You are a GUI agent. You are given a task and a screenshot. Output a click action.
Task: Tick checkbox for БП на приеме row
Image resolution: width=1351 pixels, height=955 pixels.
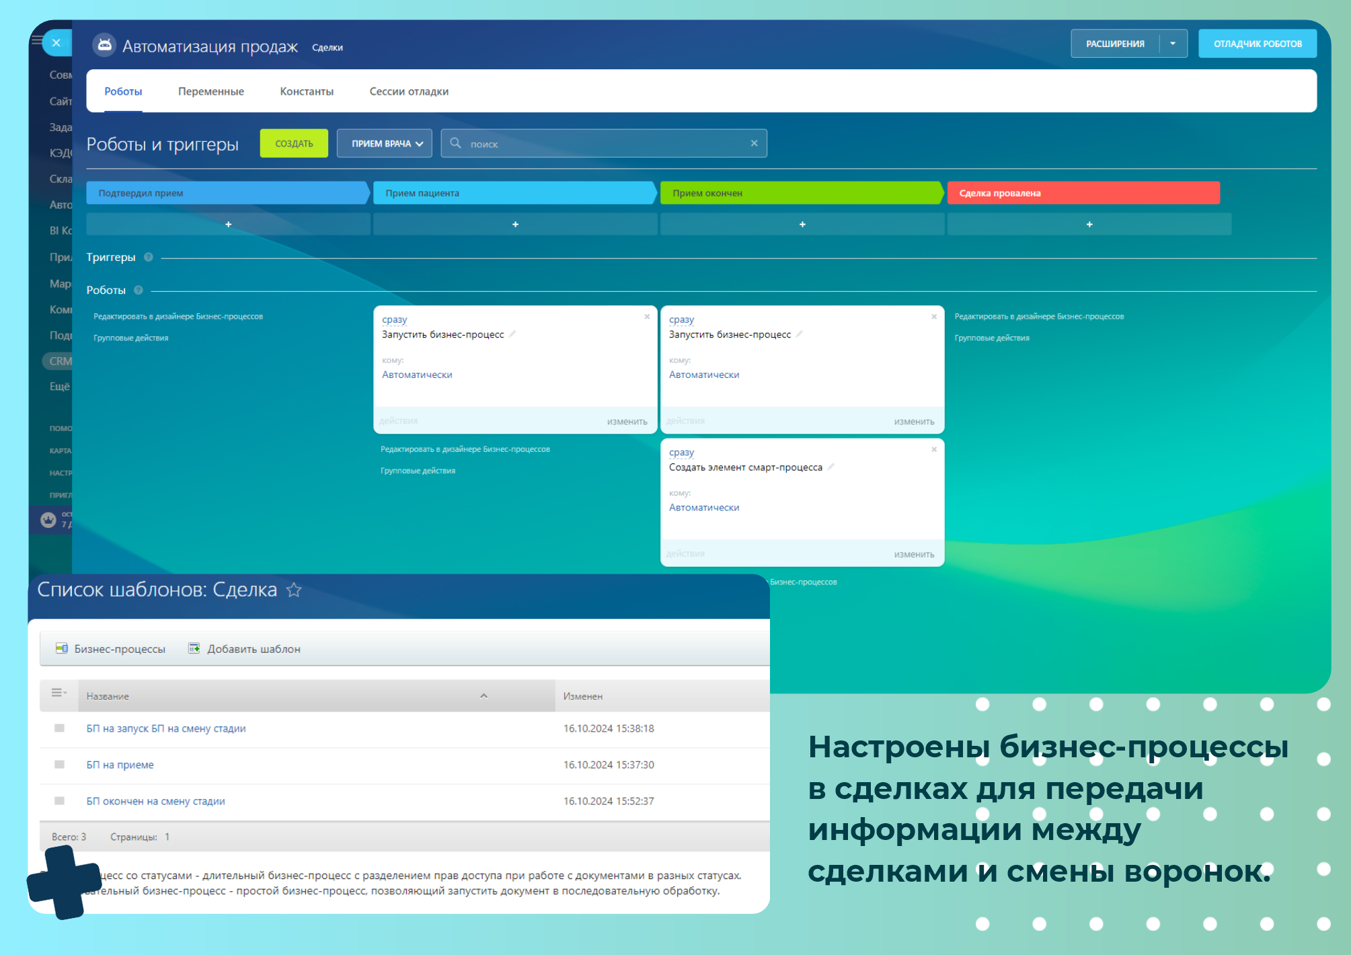coord(59,765)
